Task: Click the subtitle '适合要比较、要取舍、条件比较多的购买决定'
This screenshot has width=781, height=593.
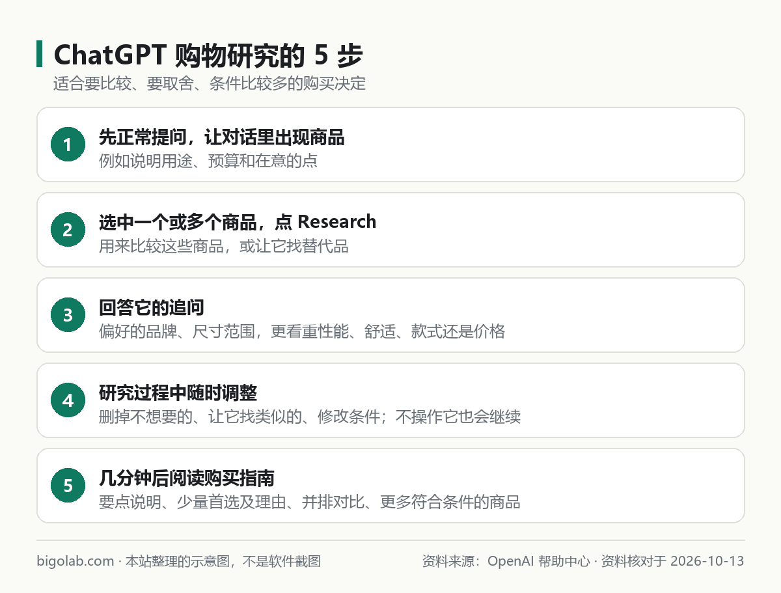Action: [x=210, y=84]
